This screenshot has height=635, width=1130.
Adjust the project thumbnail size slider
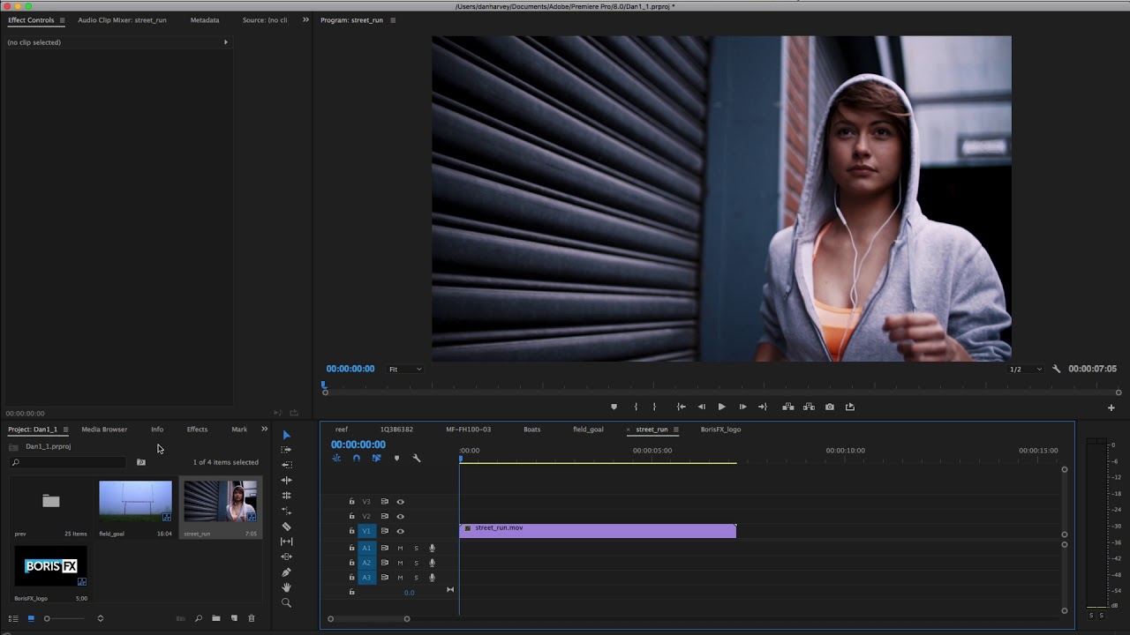click(x=48, y=618)
